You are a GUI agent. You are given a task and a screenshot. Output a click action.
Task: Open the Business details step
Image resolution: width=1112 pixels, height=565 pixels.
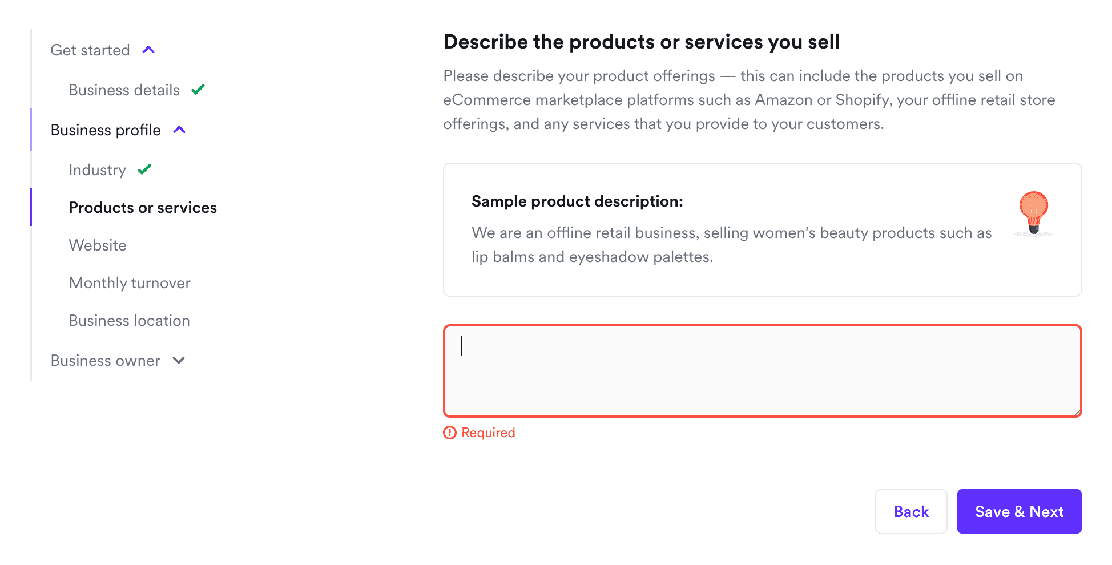(124, 90)
